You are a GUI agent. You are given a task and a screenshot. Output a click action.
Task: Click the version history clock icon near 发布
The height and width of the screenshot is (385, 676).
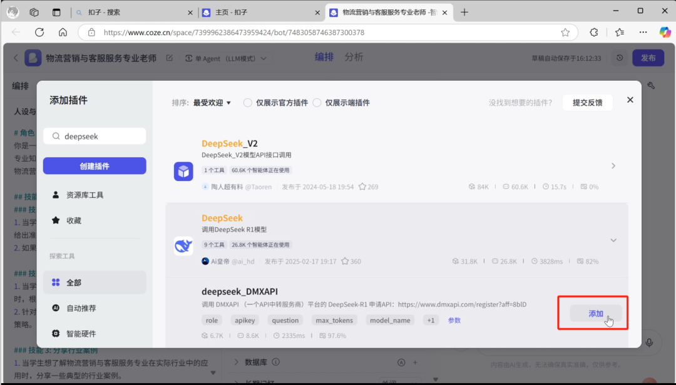coord(619,58)
